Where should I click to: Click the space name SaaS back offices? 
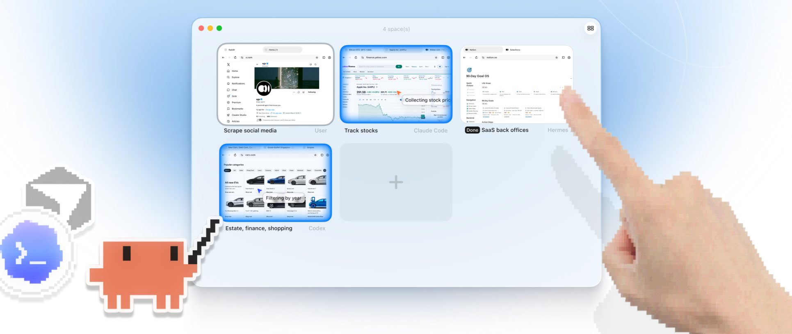(x=505, y=130)
